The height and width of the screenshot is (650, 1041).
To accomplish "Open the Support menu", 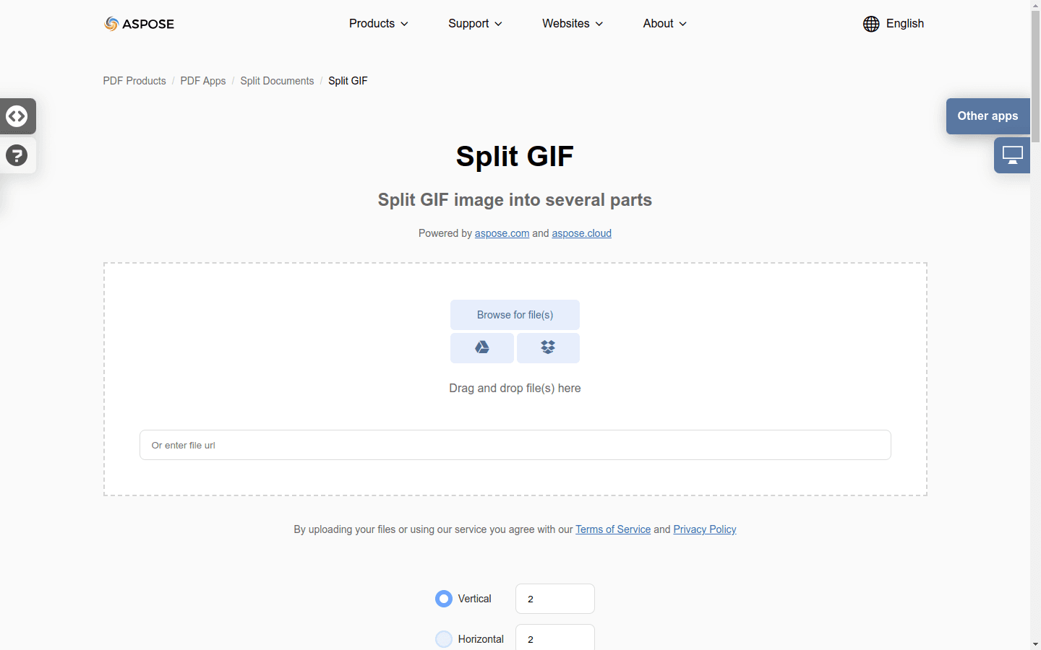I will pos(474,23).
